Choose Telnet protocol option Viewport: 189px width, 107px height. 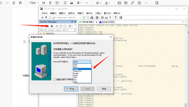[x=82, y=69]
